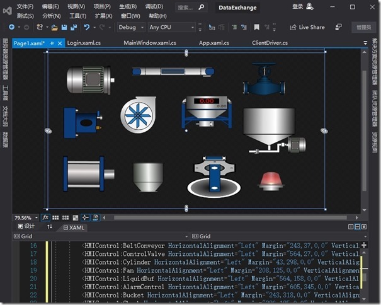381x305 pixels.
Task: Select the motor control in the designer
Action: (91, 80)
